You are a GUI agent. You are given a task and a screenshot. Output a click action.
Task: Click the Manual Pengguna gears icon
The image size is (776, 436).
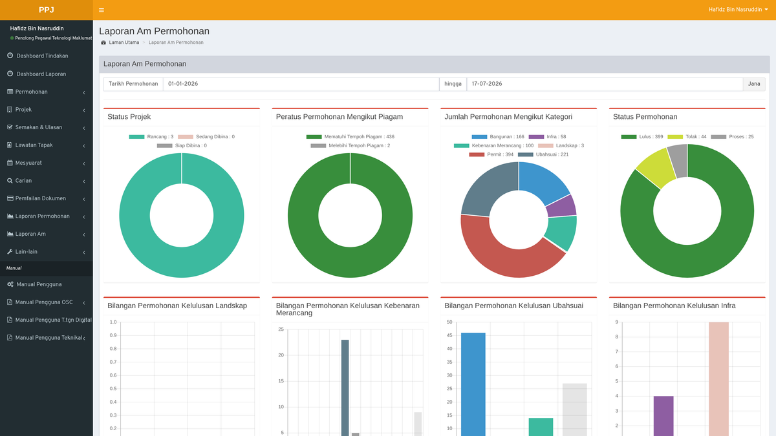(10, 284)
